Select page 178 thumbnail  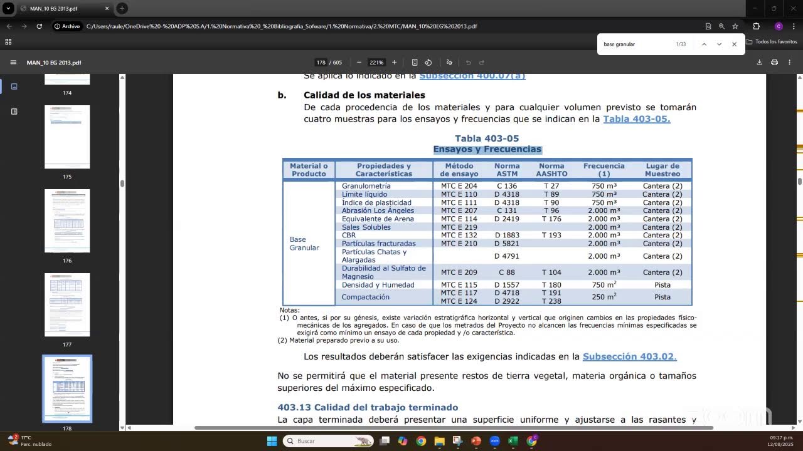point(67,389)
